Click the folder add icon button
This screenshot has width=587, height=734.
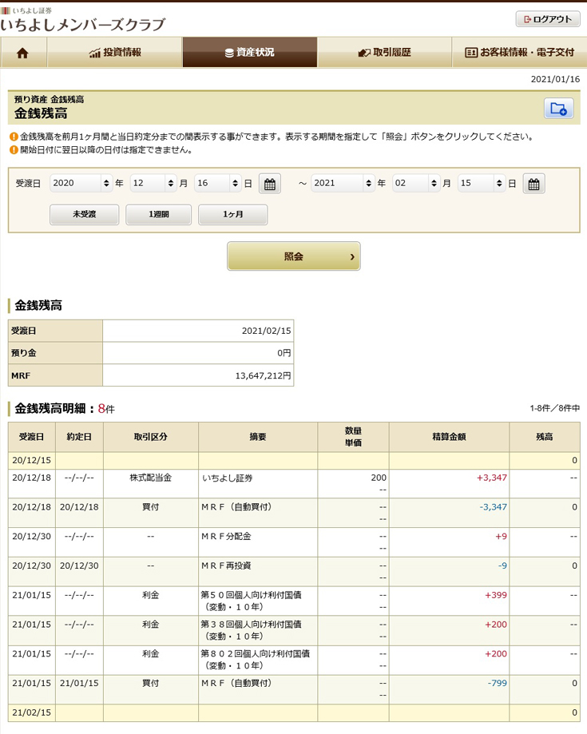click(558, 109)
